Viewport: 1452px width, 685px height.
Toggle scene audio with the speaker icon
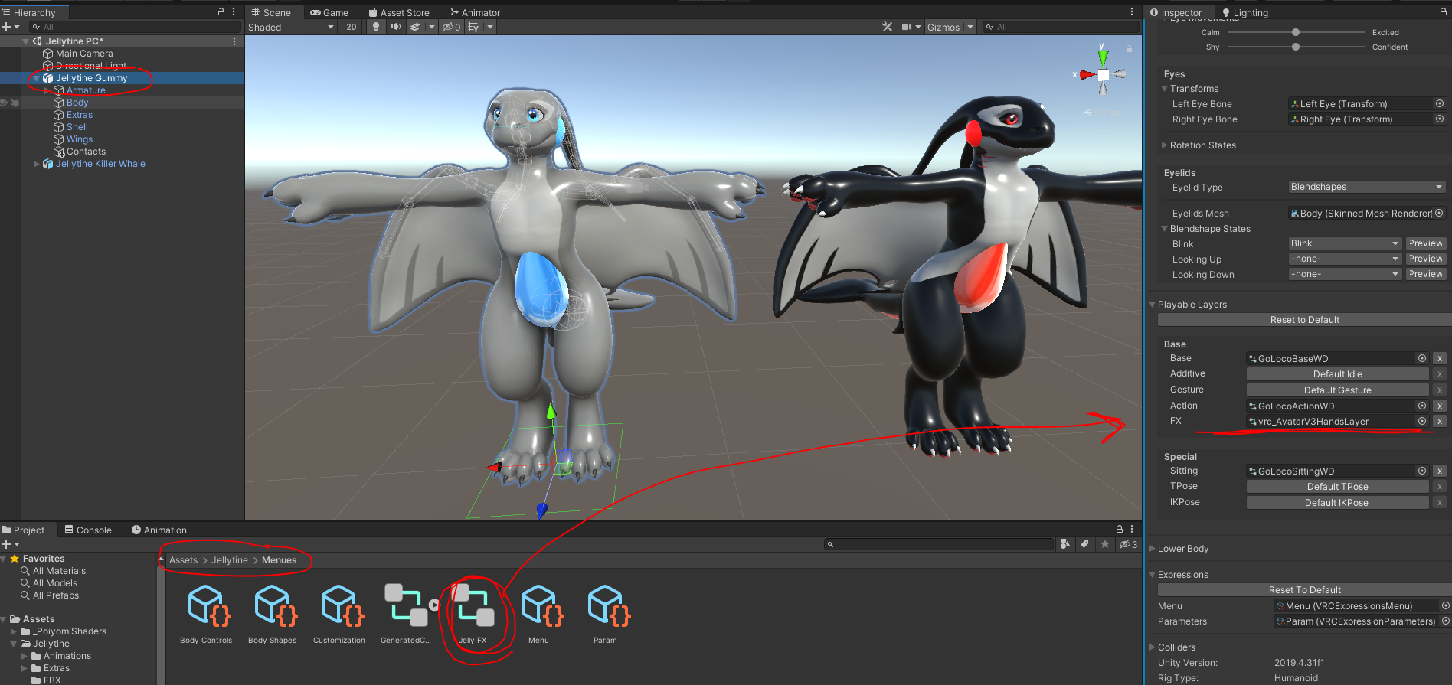point(395,27)
